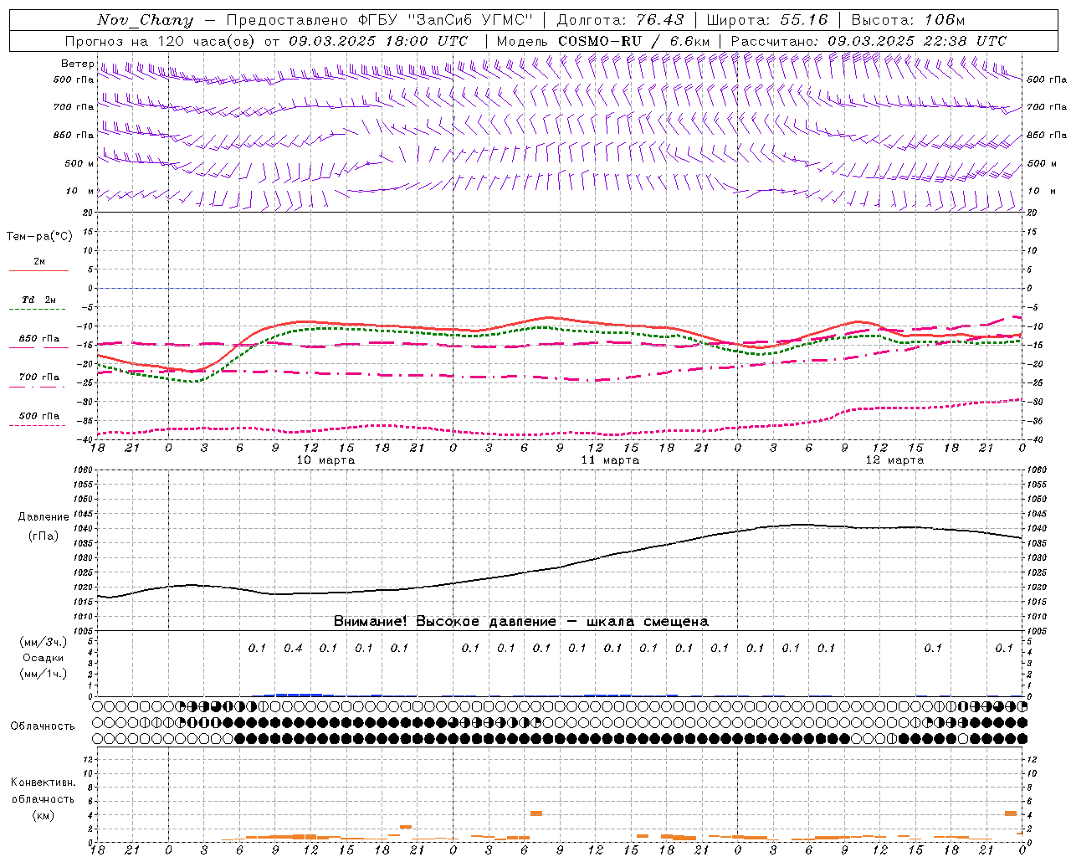Click the Долгота: 76.43 field
Image resolution: width=1071 pixels, height=857 pixels.
[x=620, y=20]
